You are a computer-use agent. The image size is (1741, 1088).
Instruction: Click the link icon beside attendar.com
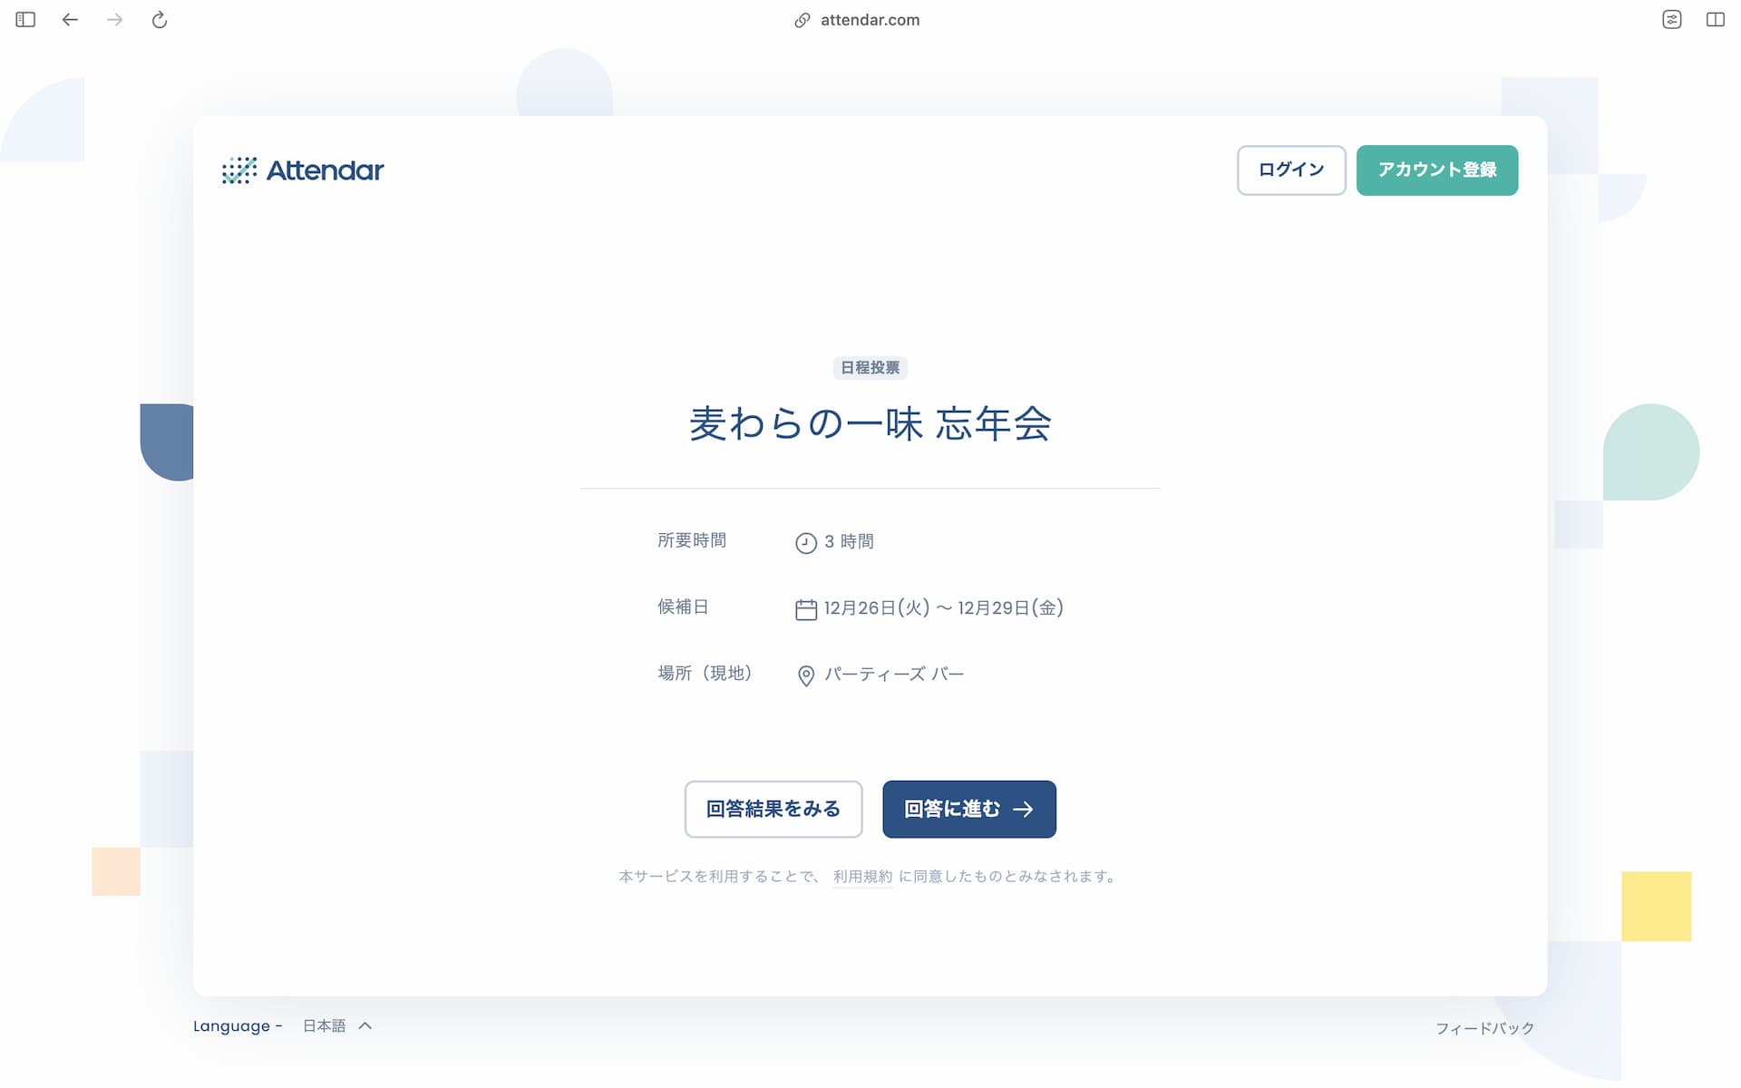[802, 20]
